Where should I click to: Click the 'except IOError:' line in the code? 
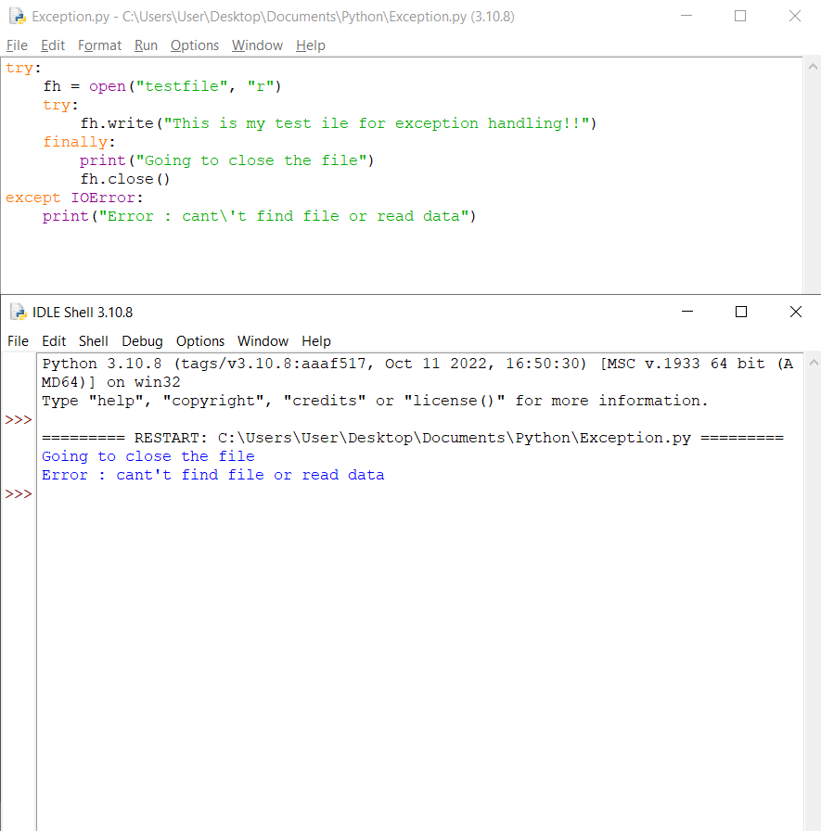coord(74,197)
